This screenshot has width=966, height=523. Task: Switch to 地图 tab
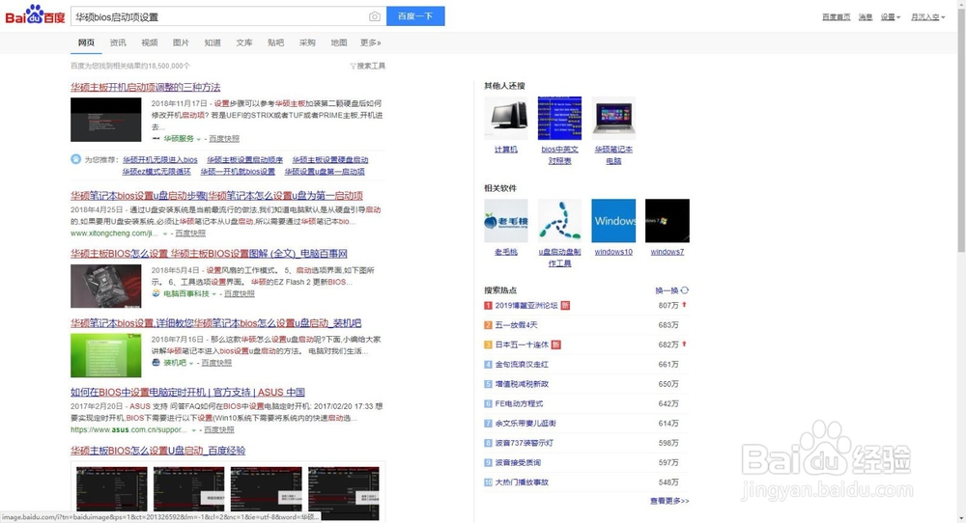point(339,42)
